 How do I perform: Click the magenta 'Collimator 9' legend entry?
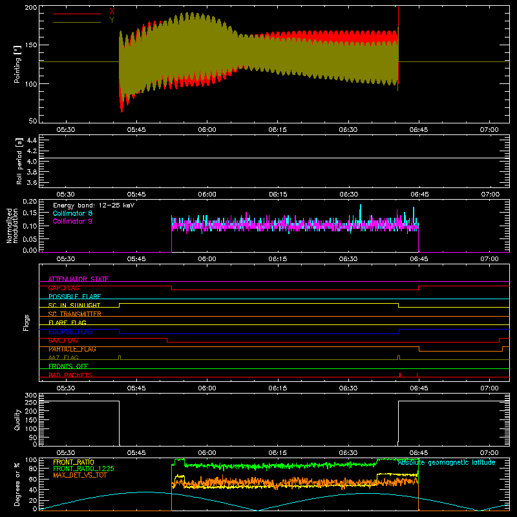coord(72,221)
